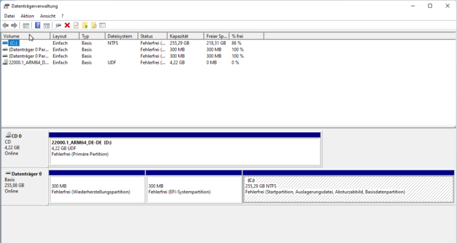
Task: Toggle the action pane show/hide toolbar icon
Action: point(46,25)
